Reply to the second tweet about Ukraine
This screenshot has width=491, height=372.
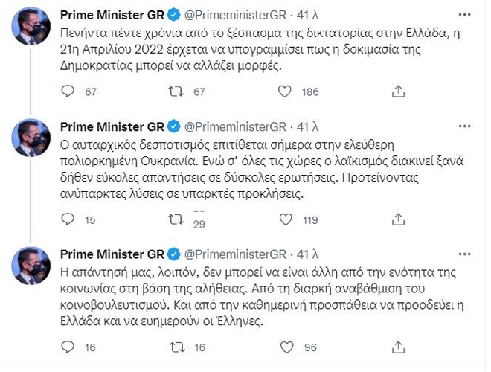pos(68,220)
